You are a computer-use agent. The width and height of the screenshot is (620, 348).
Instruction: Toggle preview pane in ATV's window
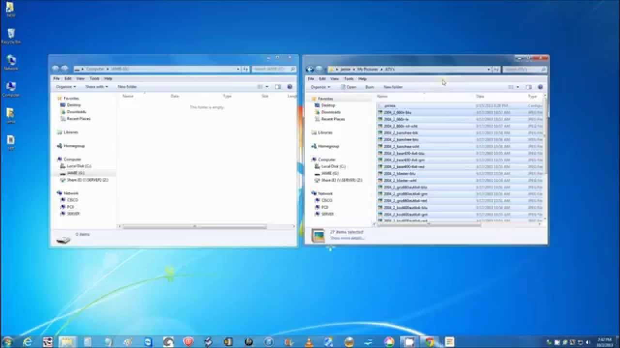[528, 87]
